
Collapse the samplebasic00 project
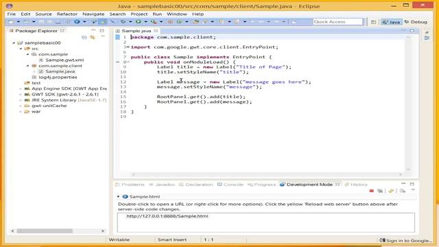14,43
